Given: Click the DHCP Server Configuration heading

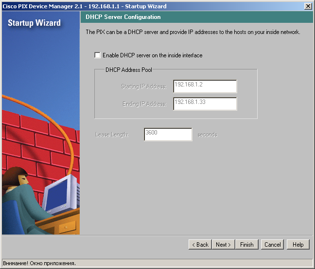Looking at the screenshot, I should point(123,17).
